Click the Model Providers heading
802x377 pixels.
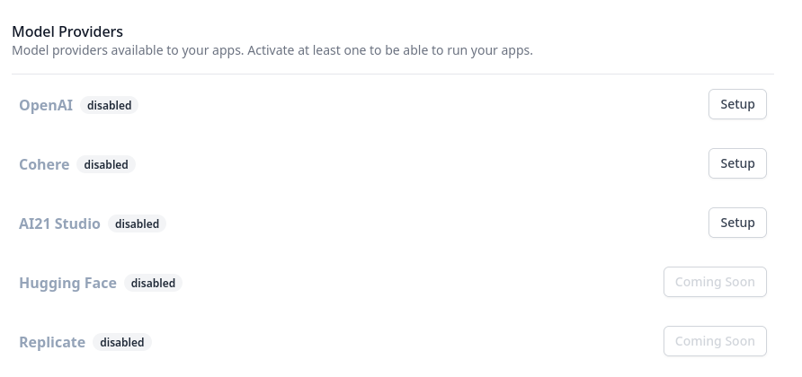click(67, 31)
